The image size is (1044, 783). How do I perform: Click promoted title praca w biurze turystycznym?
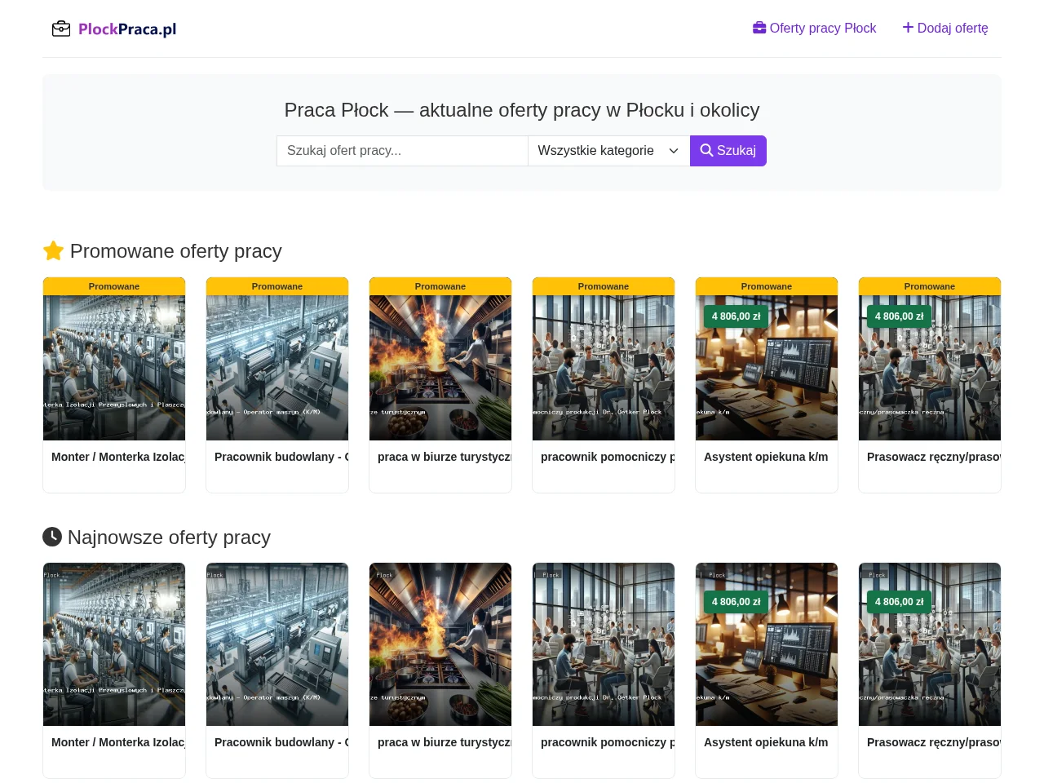pos(445,457)
